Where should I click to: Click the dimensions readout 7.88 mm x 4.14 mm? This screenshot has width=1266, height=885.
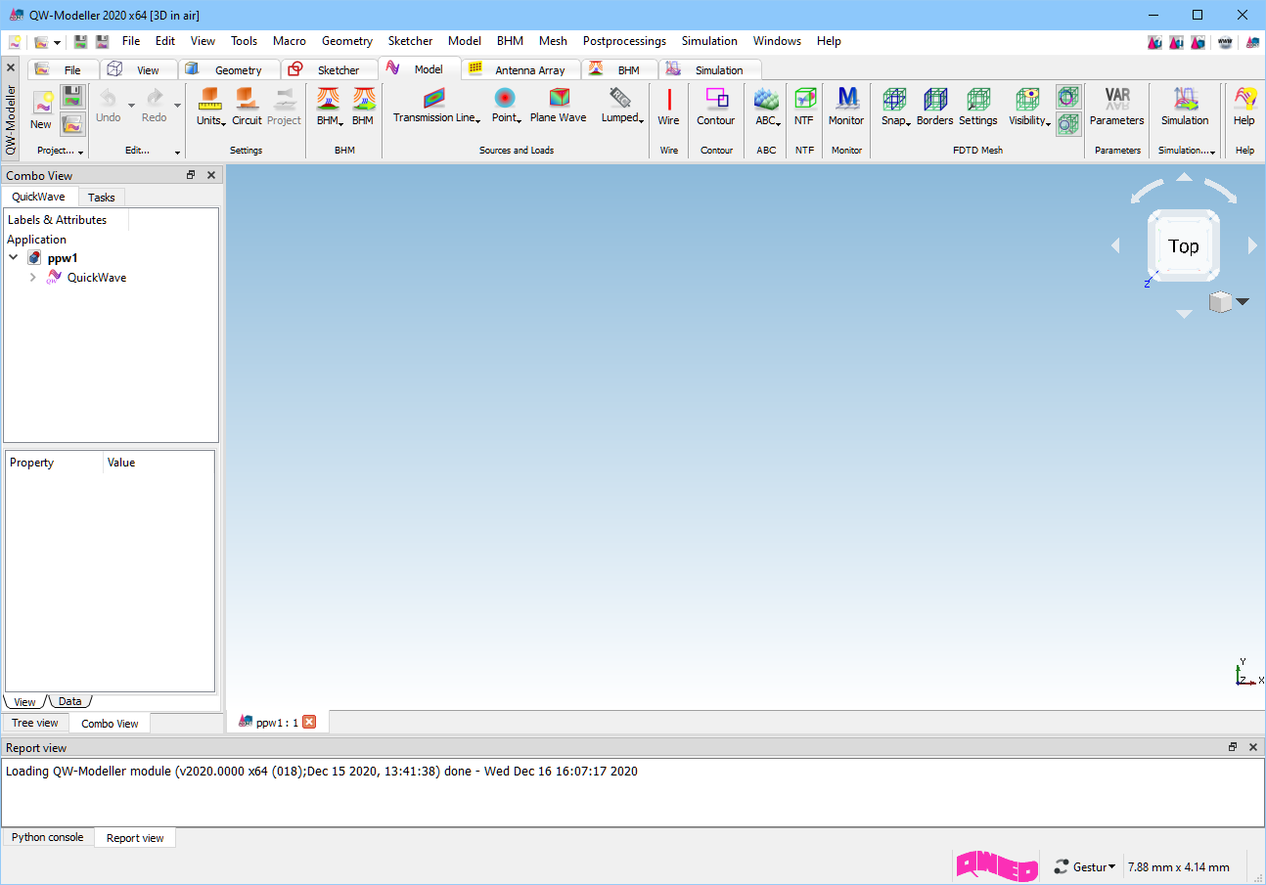click(1178, 867)
